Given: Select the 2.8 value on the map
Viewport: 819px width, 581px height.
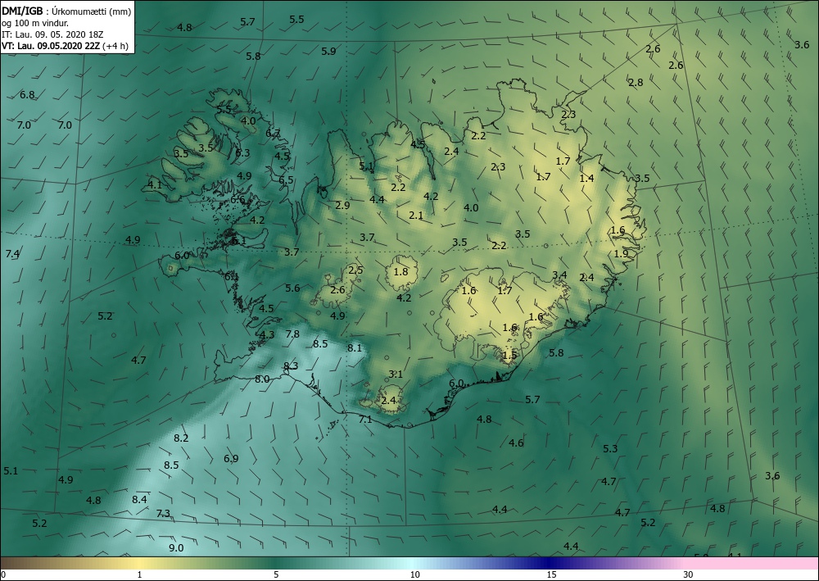Looking at the screenshot, I should click(x=636, y=83).
